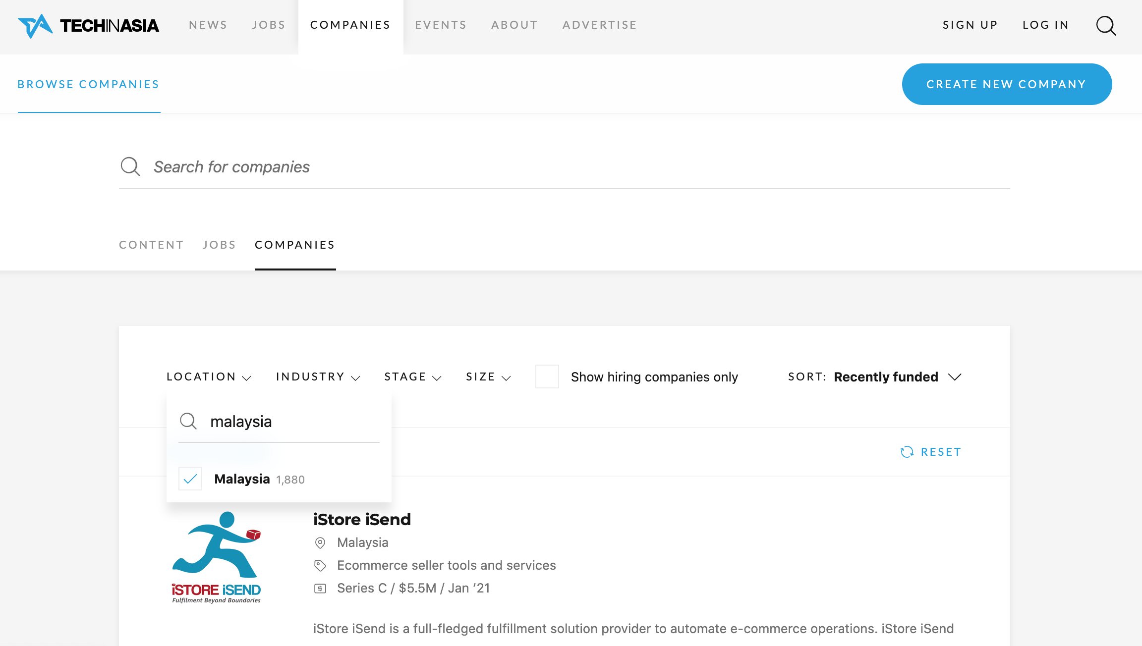1142x646 pixels.
Task: Click the iStore iSend logo thumbnail
Action: (217, 557)
